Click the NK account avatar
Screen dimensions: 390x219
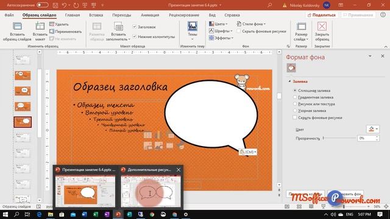[327, 5]
